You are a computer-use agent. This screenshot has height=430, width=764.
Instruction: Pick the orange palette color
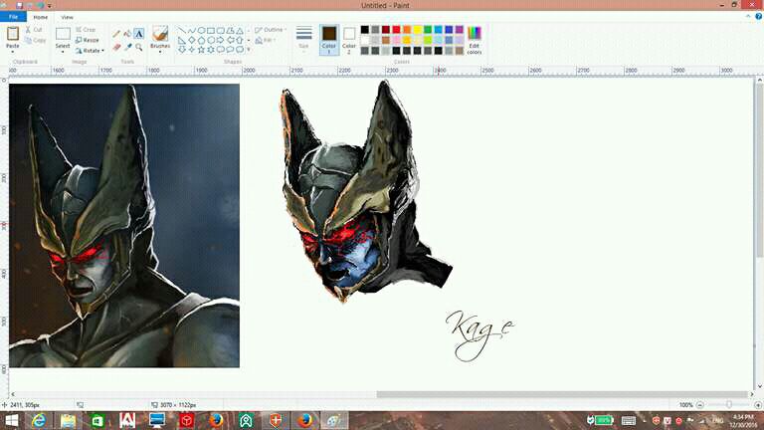coord(407,30)
